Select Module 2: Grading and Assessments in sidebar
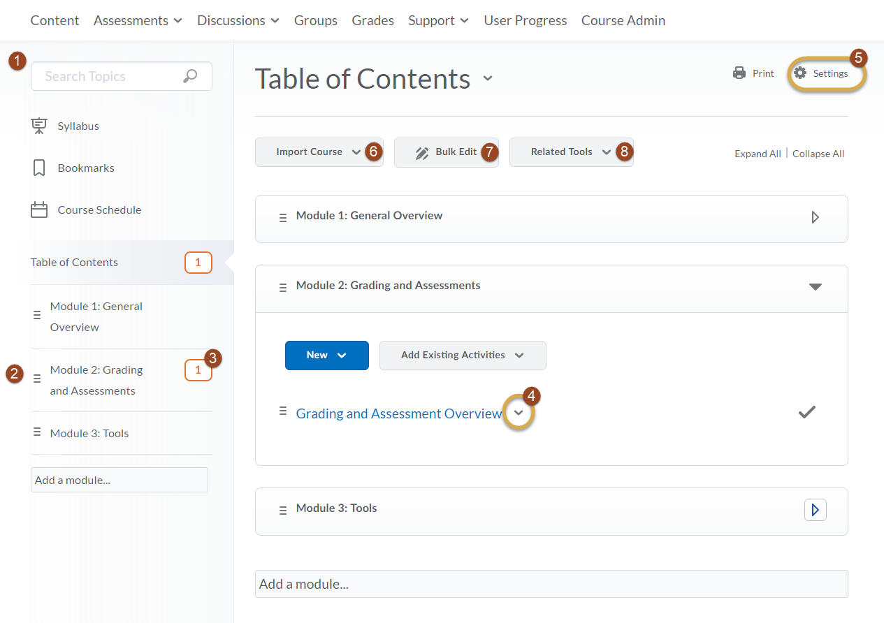This screenshot has height=623, width=884. [96, 380]
